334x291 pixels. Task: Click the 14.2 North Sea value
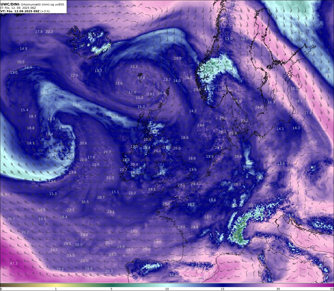193,111
